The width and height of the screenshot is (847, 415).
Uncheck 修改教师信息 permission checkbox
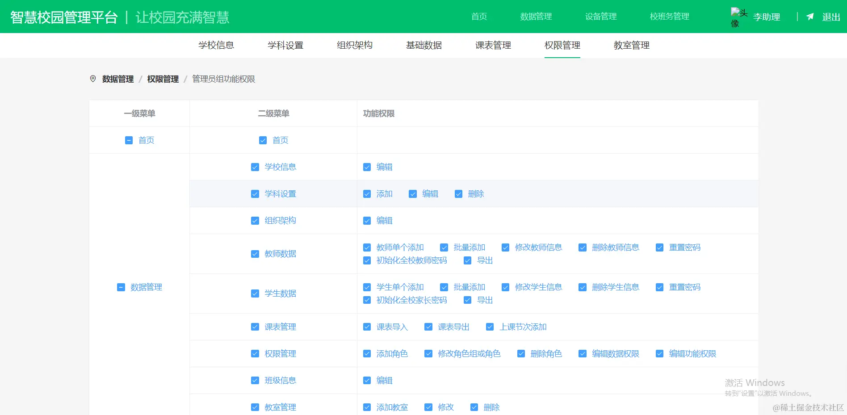click(x=505, y=247)
